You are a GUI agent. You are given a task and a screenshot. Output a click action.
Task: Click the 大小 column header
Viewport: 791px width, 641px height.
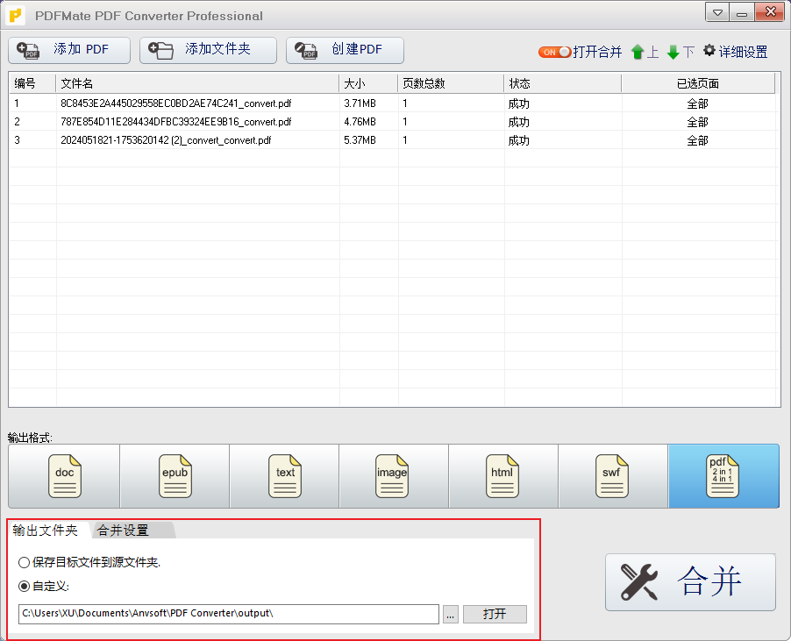coord(369,83)
